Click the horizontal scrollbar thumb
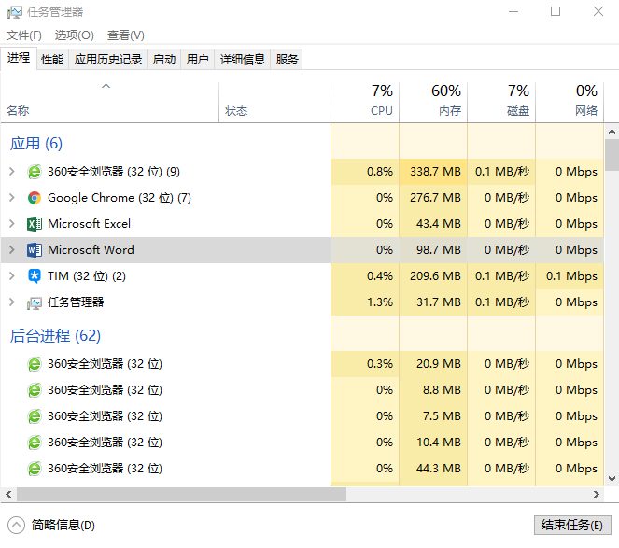The width and height of the screenshot is (619, 548). point(182,494)
